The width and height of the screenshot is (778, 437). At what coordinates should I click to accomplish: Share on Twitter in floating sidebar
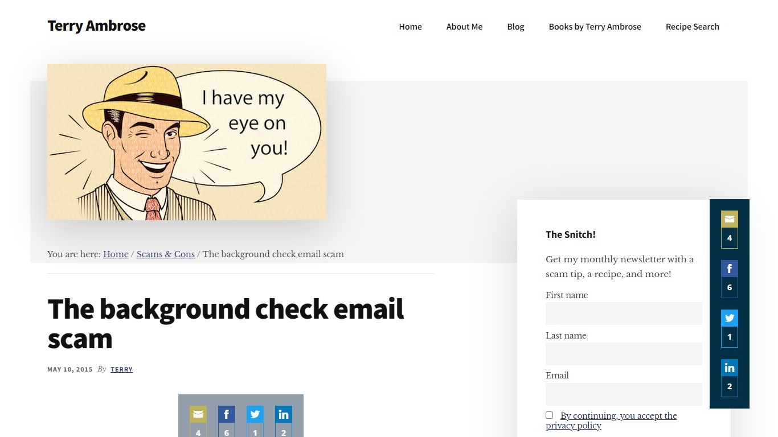click(x=730, y=318)
